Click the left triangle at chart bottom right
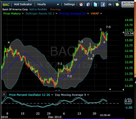The height and width of the screenshot is (119, 136). click(x=123, y=90)
